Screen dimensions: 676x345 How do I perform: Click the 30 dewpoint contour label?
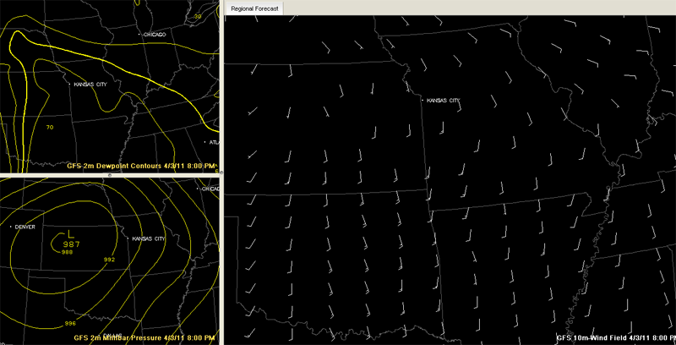(x=198, y=17)
